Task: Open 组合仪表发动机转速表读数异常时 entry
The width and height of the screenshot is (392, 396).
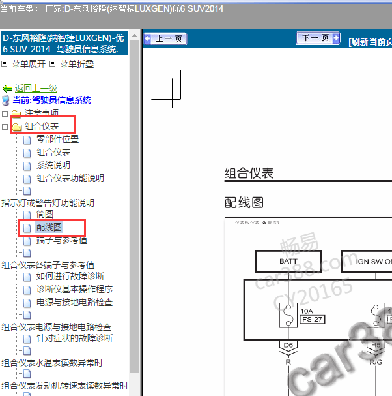Action: pyautogui.click(x=64, y=386)
